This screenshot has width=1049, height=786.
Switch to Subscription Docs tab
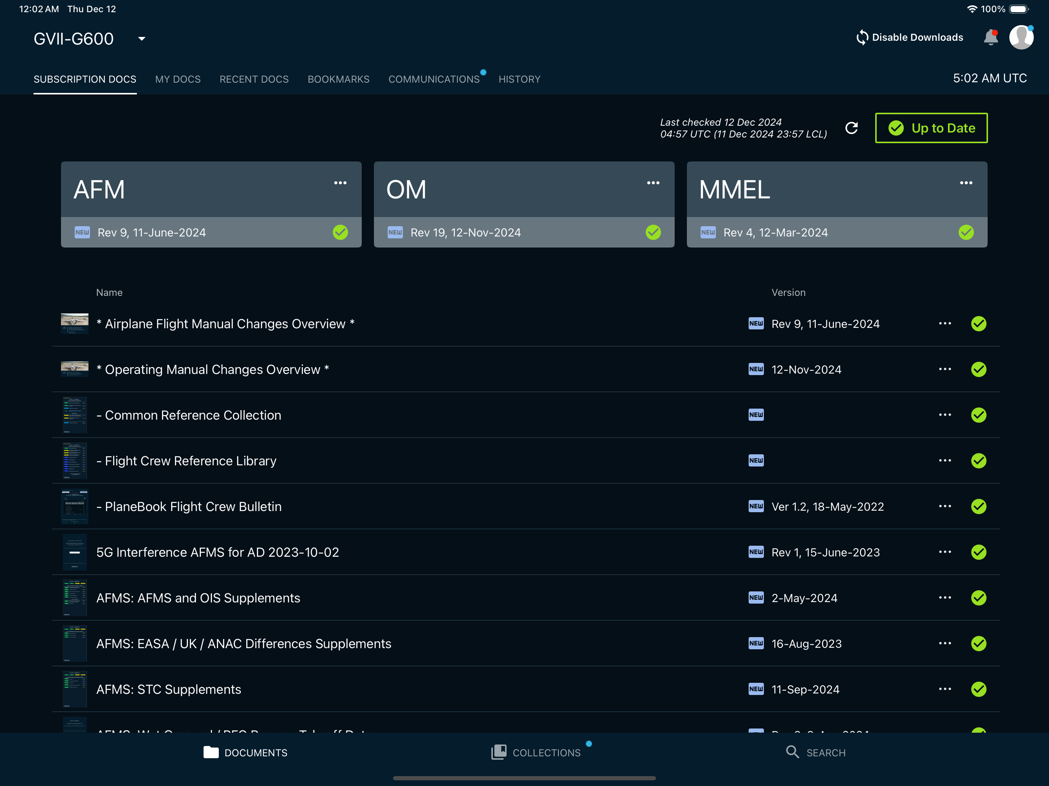pos(85,79)
